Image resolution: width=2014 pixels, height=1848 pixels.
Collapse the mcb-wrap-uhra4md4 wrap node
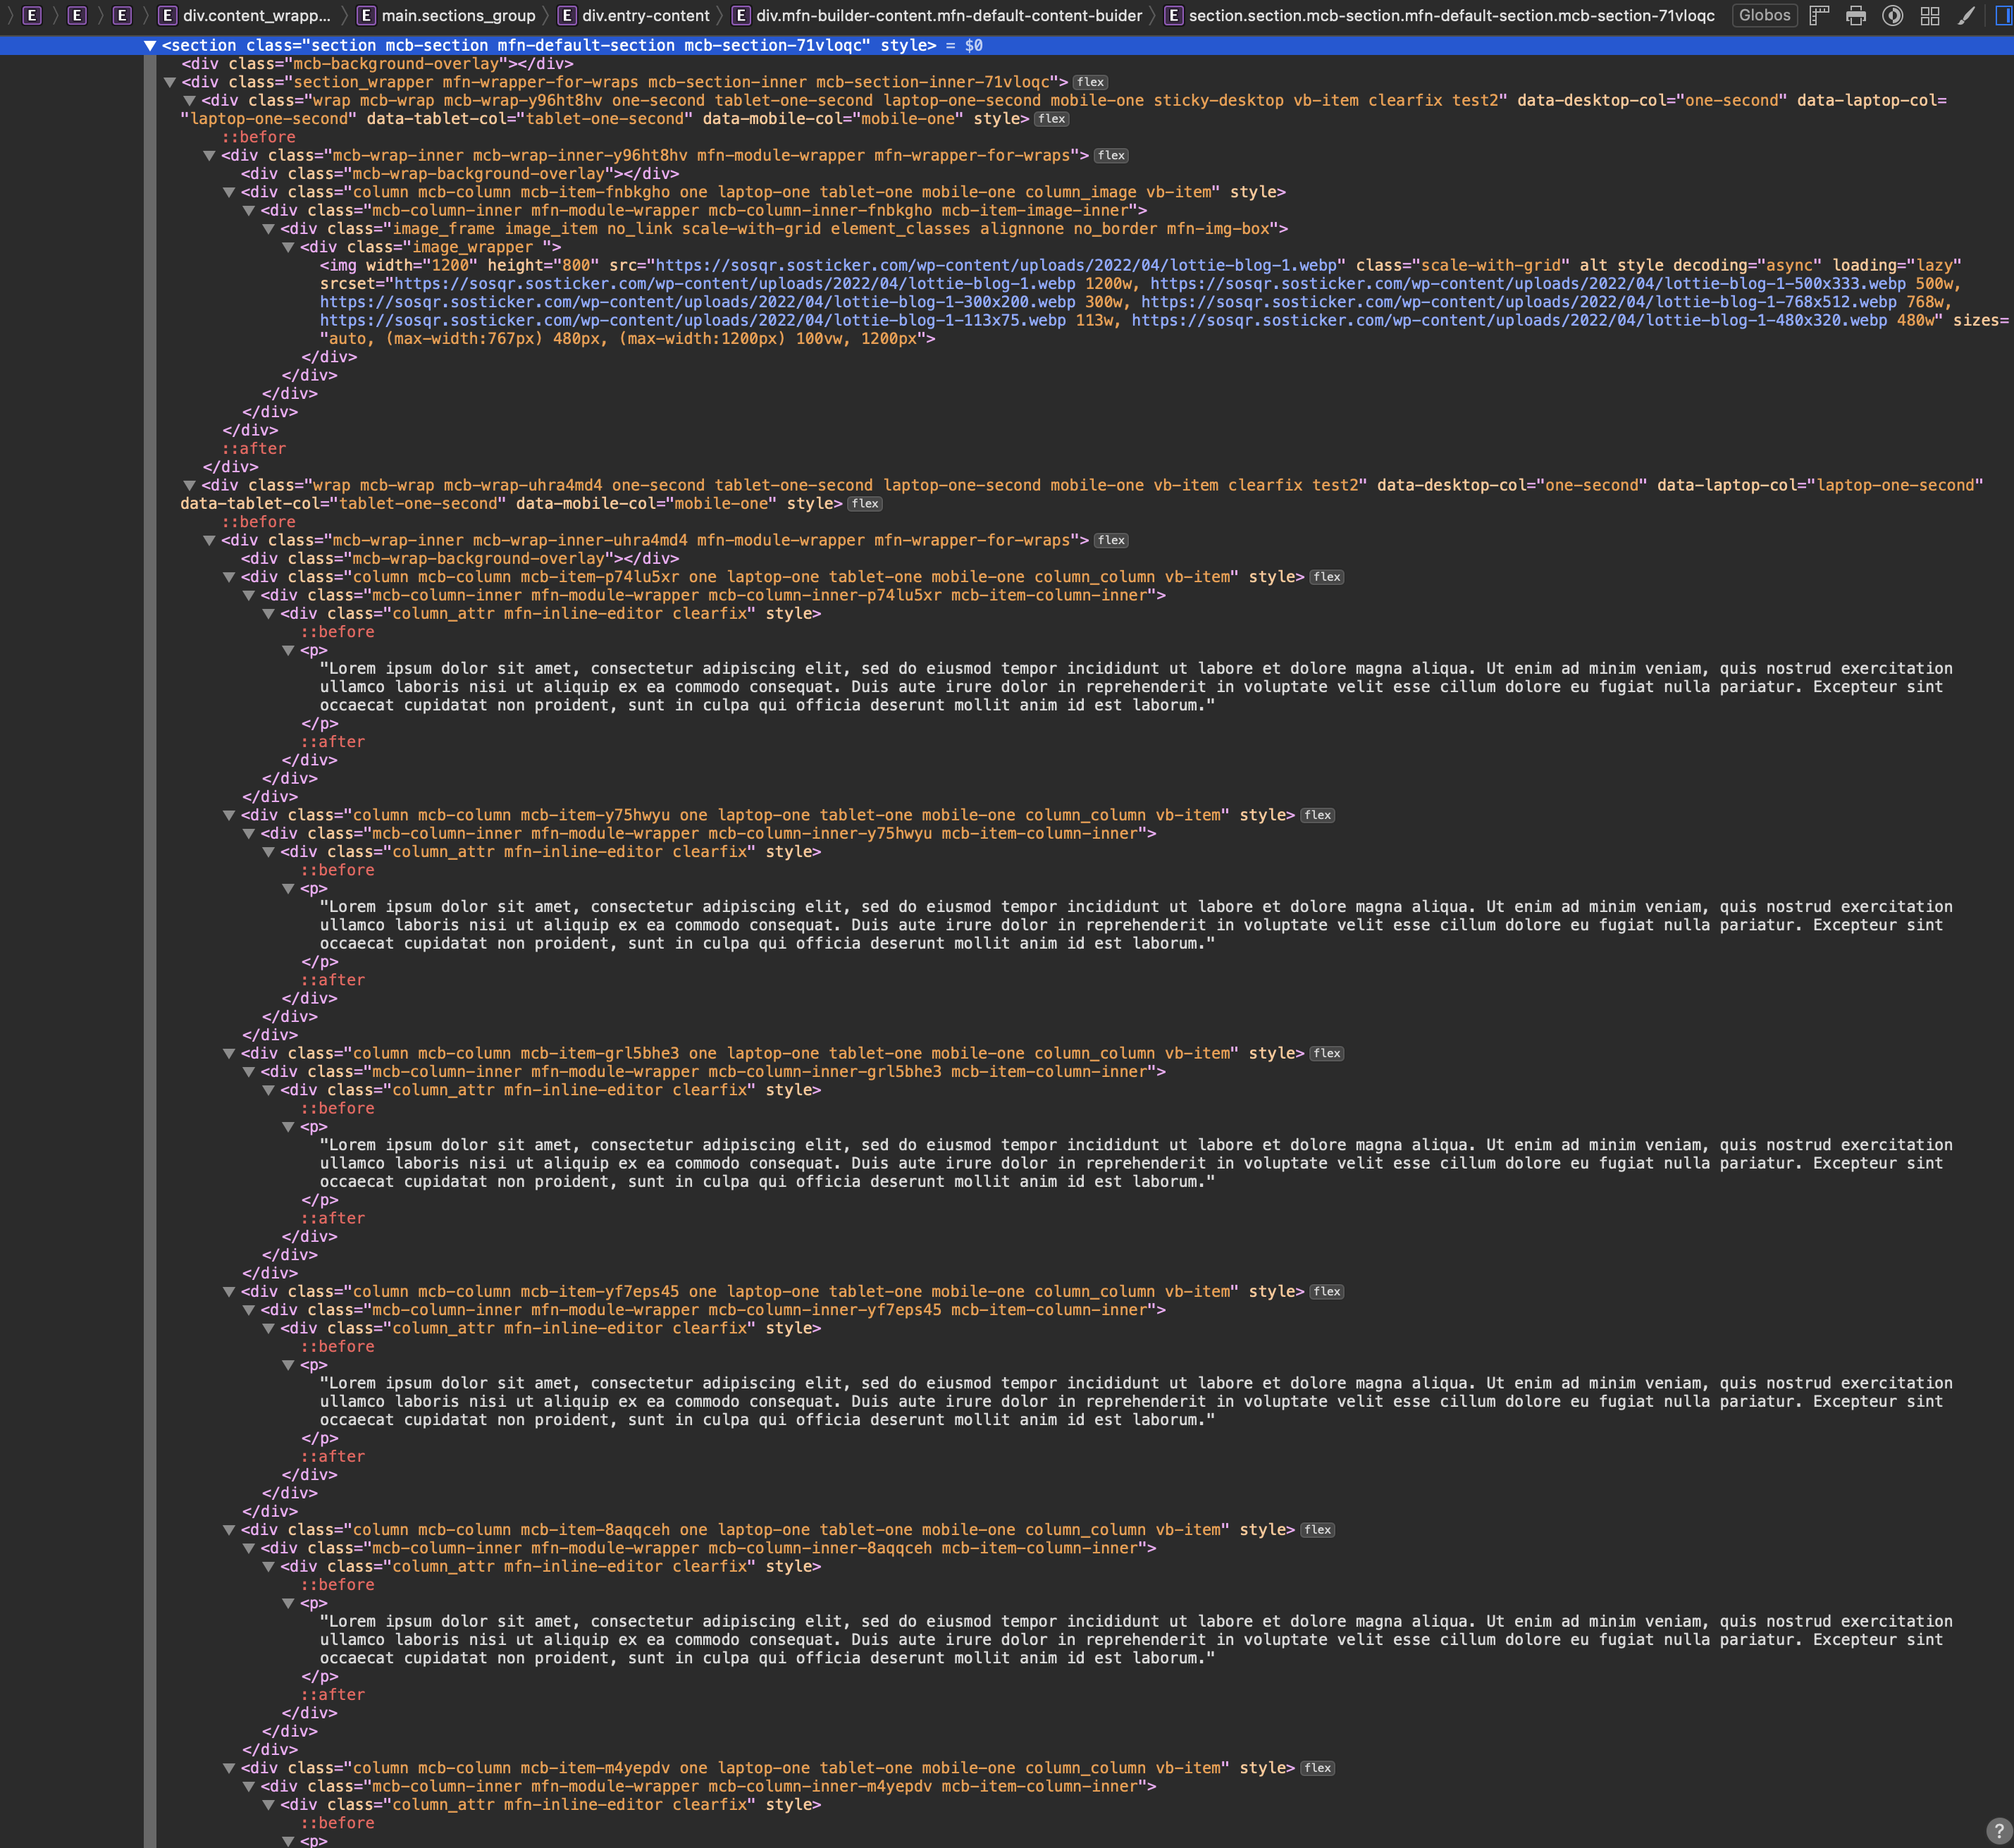coord(189,485)
